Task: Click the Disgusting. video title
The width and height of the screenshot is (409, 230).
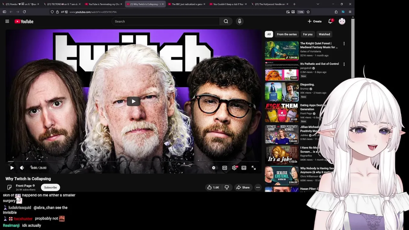Action: click(x=307, y=85)
